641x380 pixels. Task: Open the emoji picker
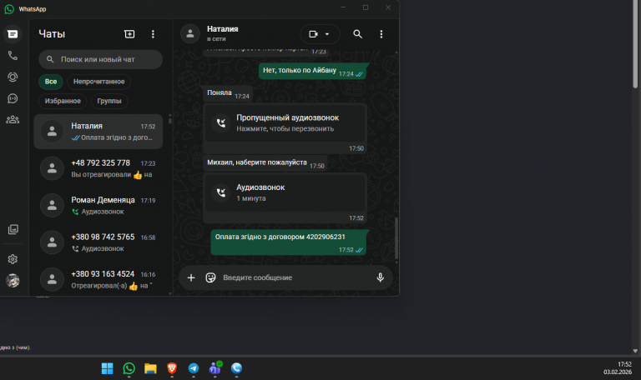pyautogui.click(x=210, y=278)
